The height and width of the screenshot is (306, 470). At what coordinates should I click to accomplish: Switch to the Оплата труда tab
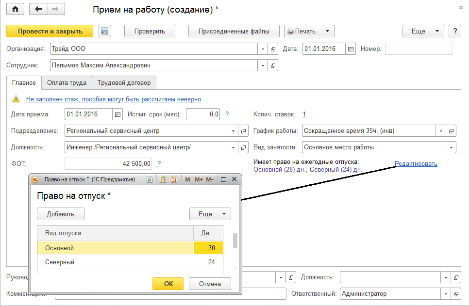[67, 82]
